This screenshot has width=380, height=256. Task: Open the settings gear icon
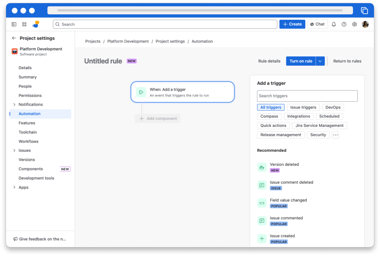pyautogui.click(x=354, y=24)
